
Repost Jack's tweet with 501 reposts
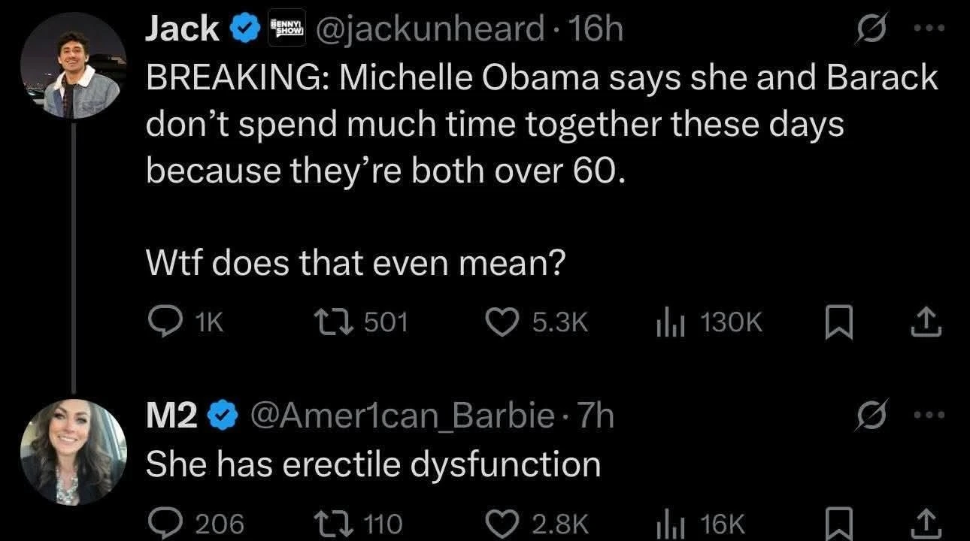pos(335,322)
